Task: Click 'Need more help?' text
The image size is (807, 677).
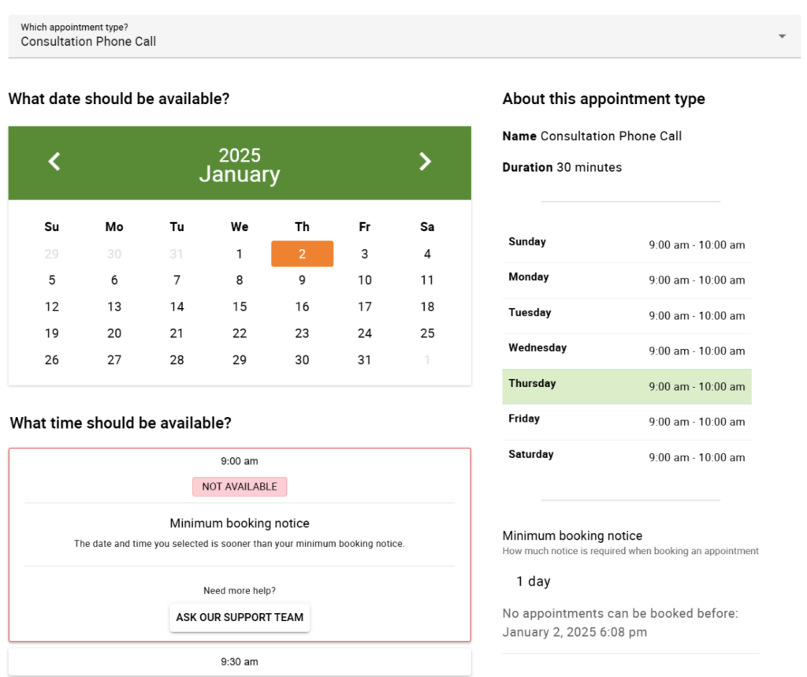Action: (x=240, y=590)
